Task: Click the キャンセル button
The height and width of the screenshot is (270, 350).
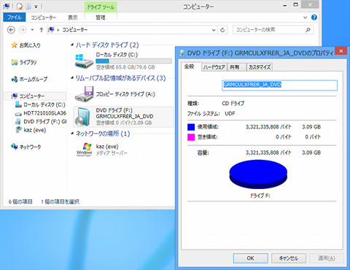Action: [x=289, y=258]
